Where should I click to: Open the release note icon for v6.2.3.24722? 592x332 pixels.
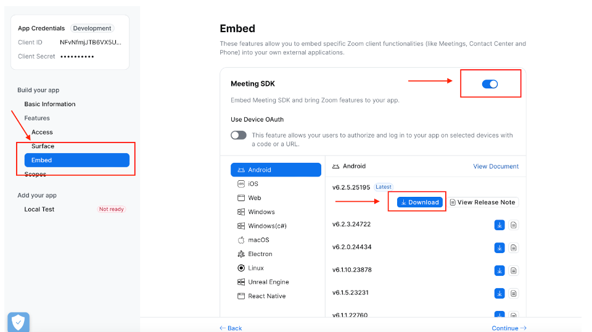[514, 225]
